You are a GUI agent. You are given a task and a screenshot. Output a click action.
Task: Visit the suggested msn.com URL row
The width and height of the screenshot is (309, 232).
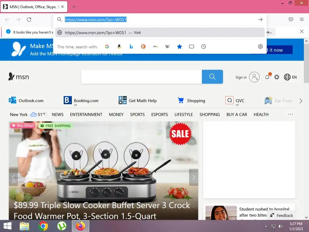pyautogui.click(x=160, y=32)
